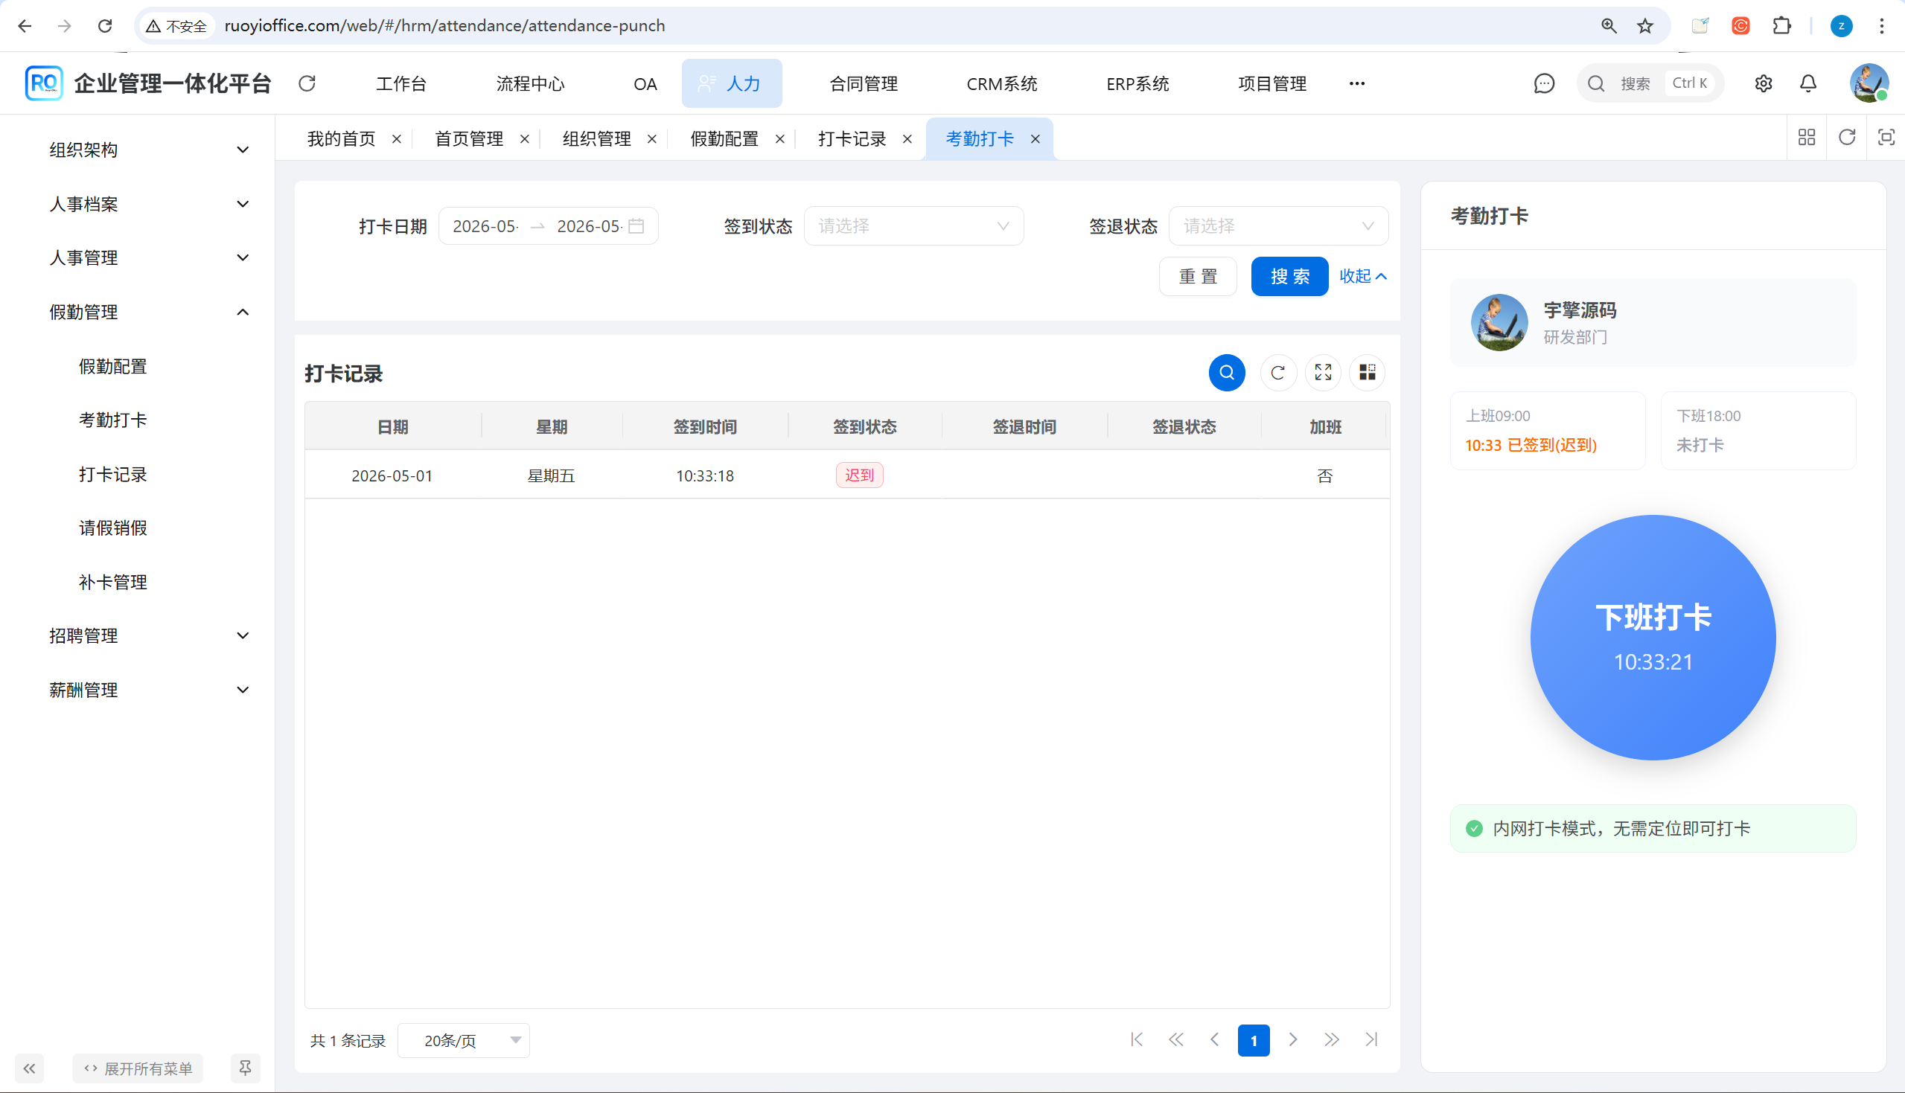This screenshot has width=1905, height=1093.
Task: Close the 考勤打卡 tab
Action: (x=1036, y=139)
